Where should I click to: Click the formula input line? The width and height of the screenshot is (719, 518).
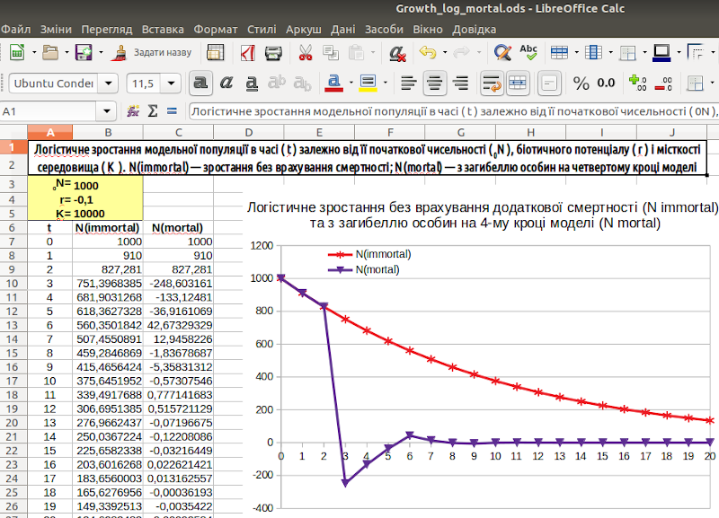(x=449, y=111)
